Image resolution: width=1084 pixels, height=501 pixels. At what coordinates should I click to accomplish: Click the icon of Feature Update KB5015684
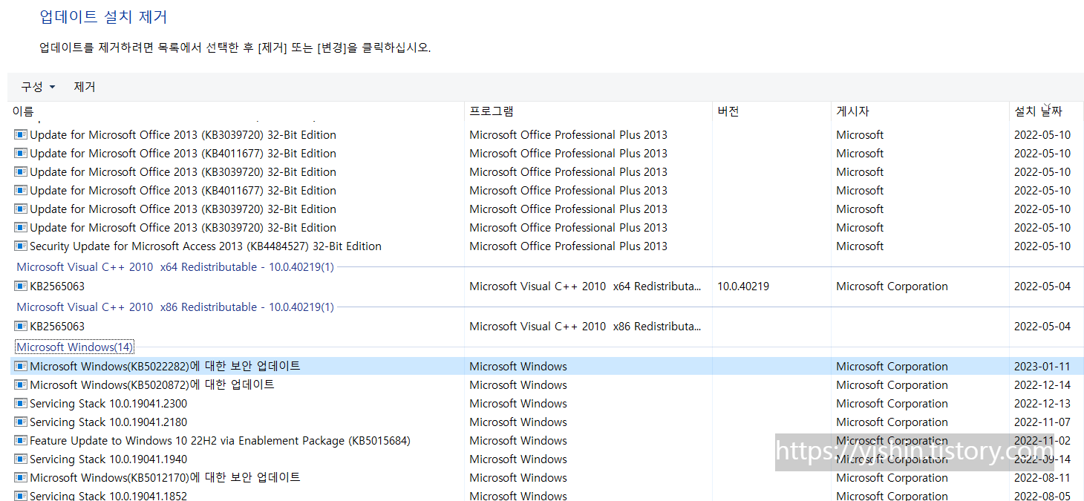tap(21, 441)
